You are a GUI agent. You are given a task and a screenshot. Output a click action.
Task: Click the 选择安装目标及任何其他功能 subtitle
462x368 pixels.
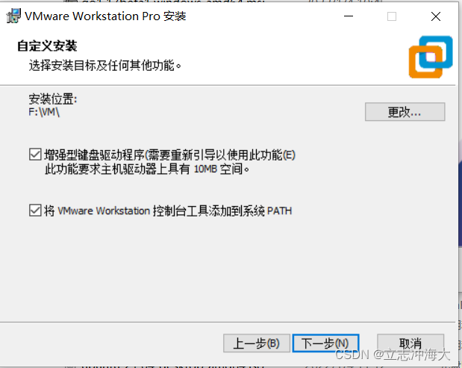[x=104, y=65]
